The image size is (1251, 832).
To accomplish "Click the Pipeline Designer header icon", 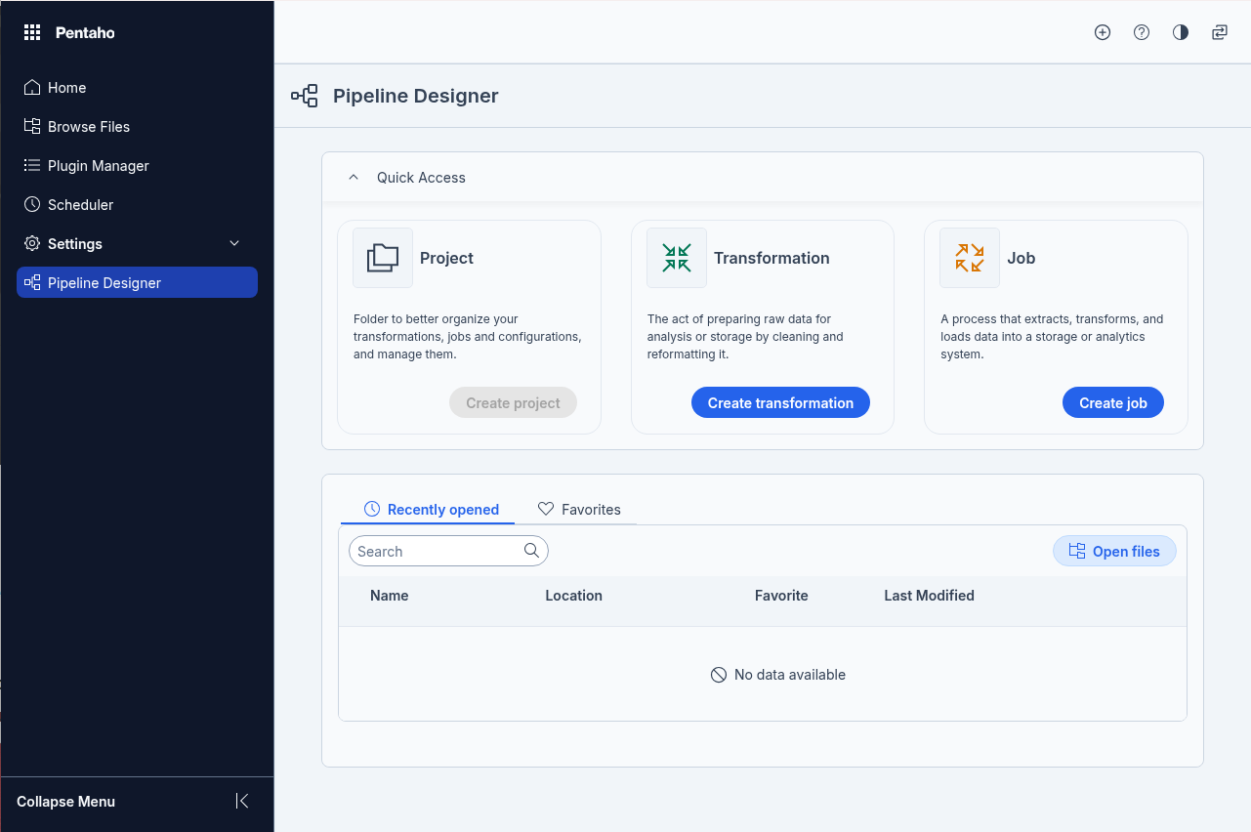I will point(305,96).
